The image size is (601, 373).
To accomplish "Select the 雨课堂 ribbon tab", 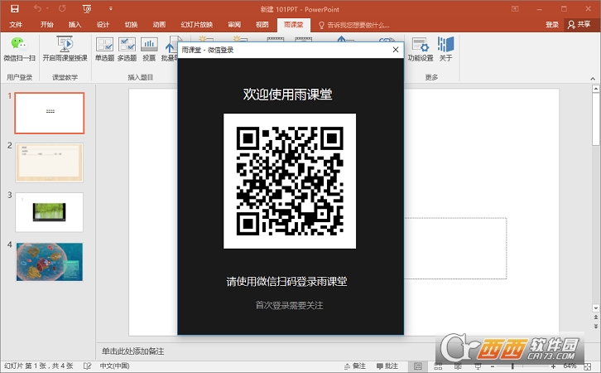I will click(294, 25).
